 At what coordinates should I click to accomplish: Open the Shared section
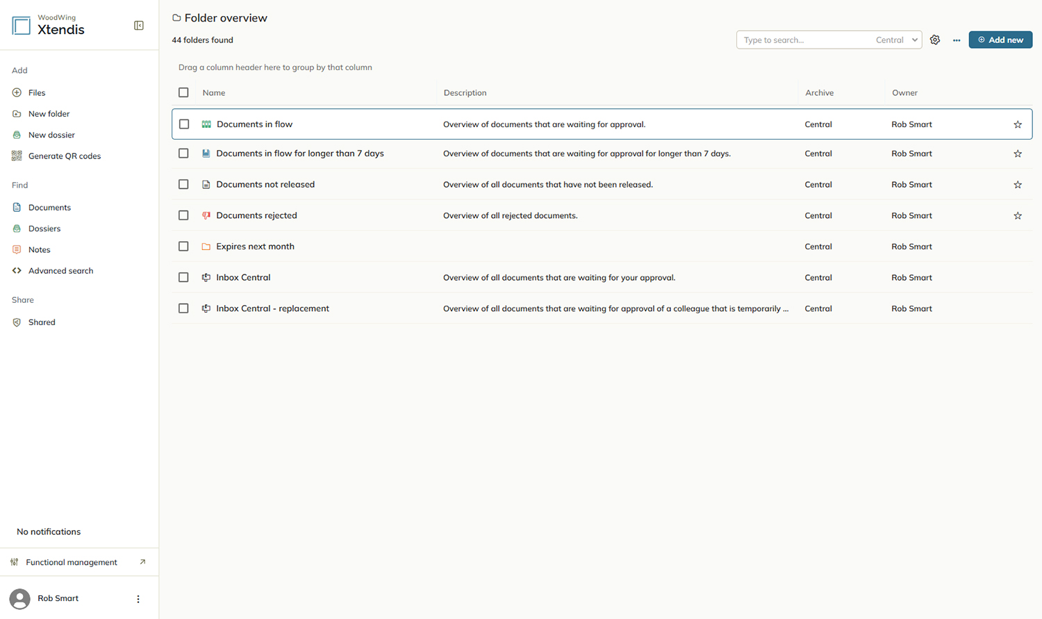(x=42, y=322)
